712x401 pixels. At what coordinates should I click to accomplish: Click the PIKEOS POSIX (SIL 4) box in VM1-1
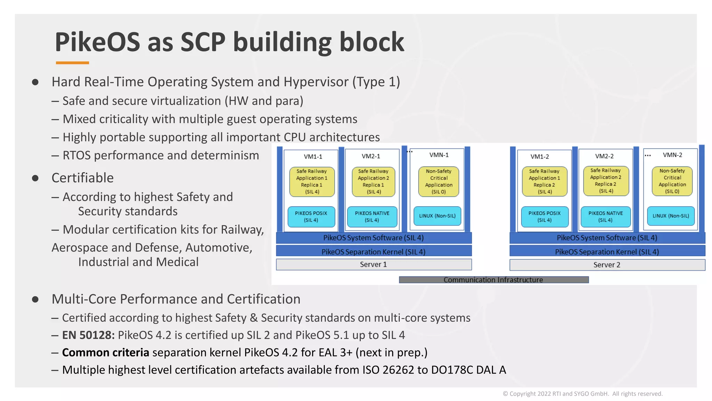[x=311, y=217]
